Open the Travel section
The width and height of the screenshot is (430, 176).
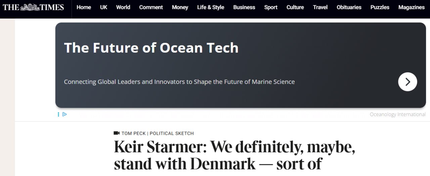point(320,7)
